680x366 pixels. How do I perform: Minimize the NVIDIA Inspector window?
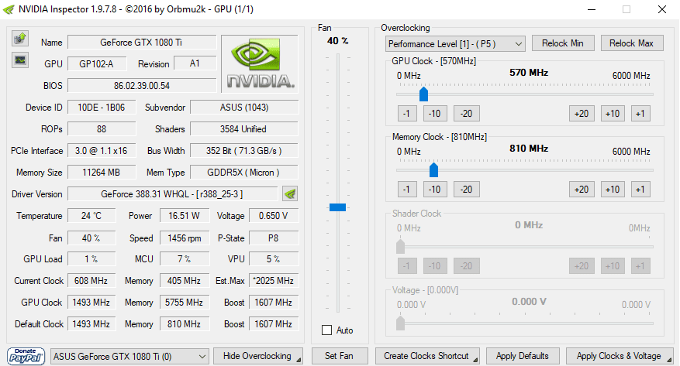592,9
